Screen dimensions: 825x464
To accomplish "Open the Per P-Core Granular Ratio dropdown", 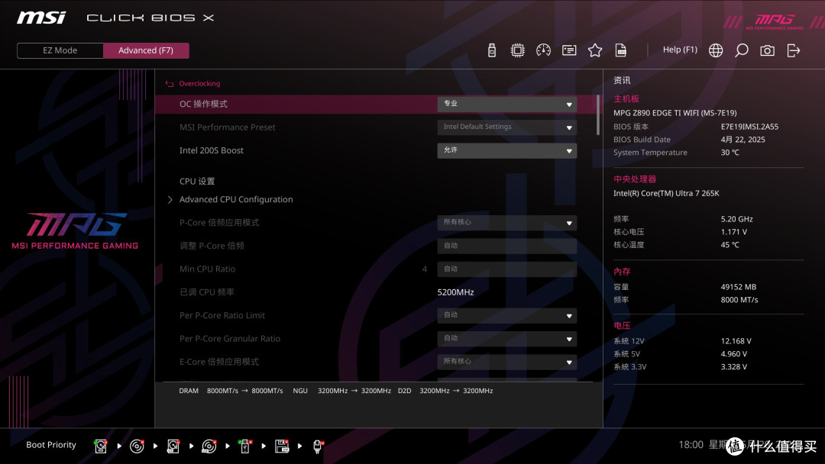I will click(506, 338).
